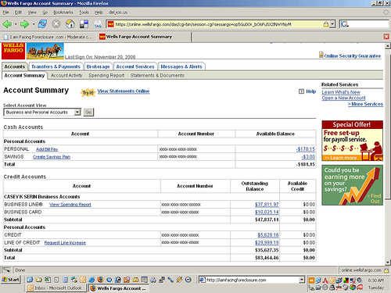391x293 pixels.
Task: Click the Home icon in the toolbar
Action: click(x=70, y=24)
